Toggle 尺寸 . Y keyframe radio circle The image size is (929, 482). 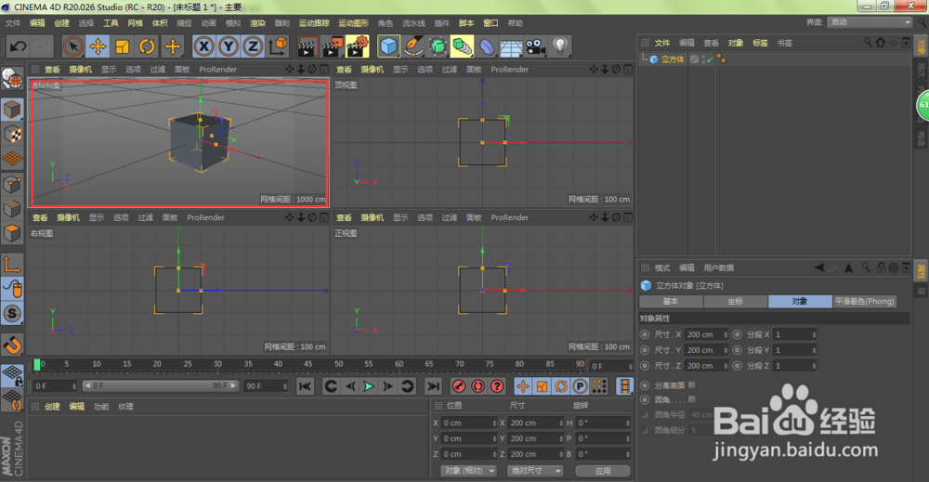click(x=645, y=350)
